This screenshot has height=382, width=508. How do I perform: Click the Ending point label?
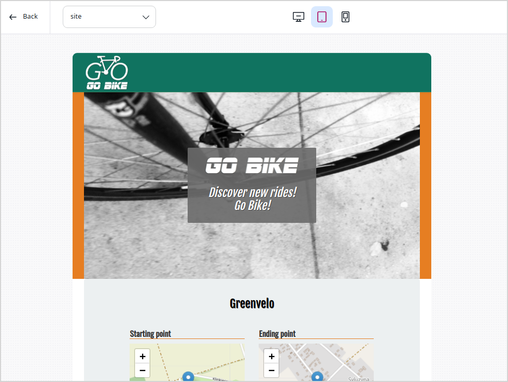click(x=277, y=334)
